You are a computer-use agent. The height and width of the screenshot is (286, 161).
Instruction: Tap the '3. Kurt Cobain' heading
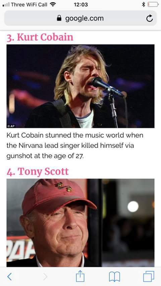40,37
